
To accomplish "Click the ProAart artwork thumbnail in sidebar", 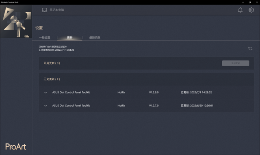I will [x=16, y=22].
